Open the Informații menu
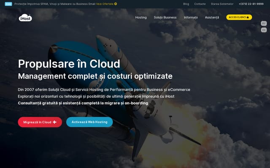The height and width of the screenshot is (168, 270). (x=191, y=18)
